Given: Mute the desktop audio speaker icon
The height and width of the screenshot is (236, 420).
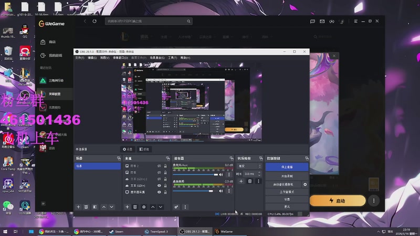Looking at the screenshot, I should coord(221,191).
